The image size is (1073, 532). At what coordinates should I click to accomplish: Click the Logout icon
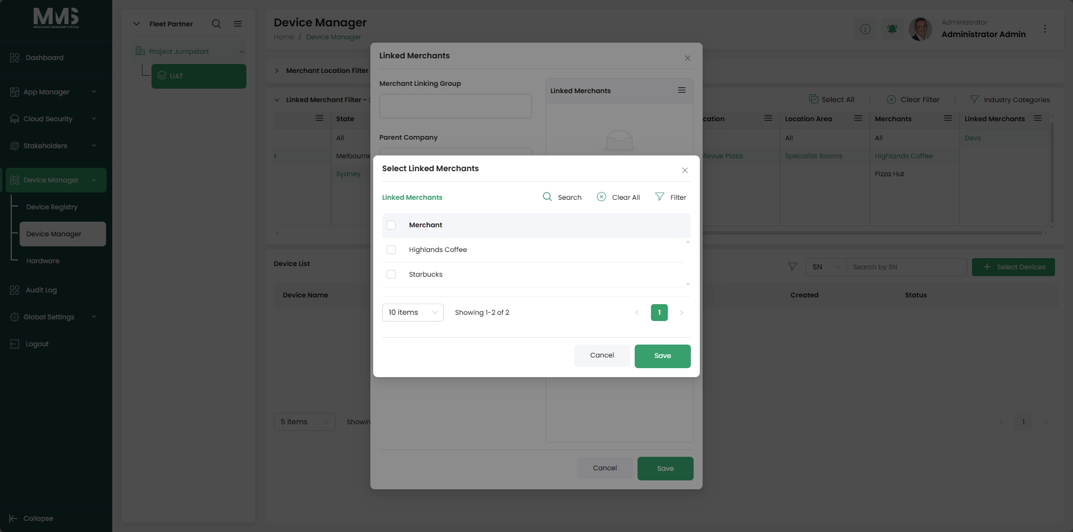(x=15, y=344)
